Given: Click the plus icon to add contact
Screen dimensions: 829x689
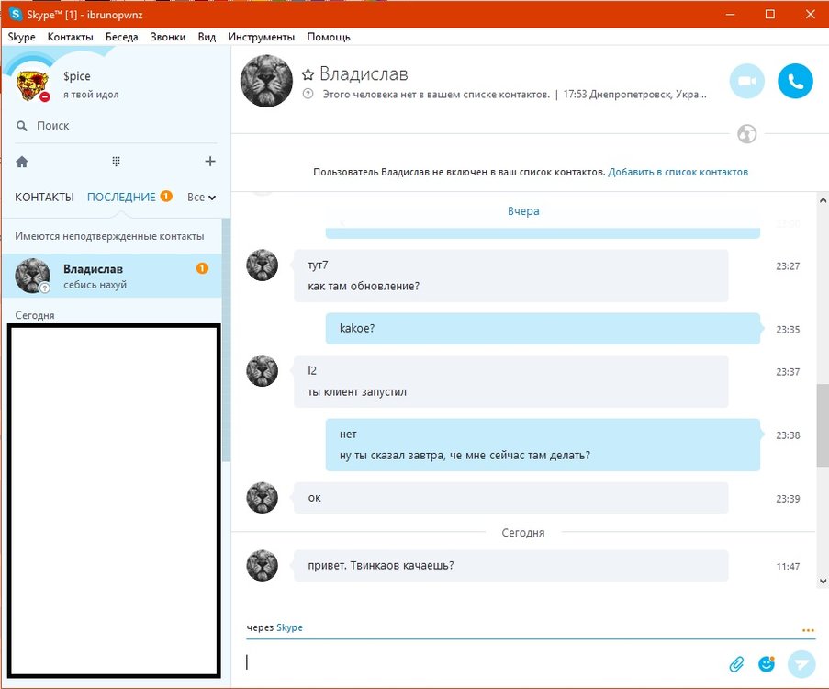Looking at the screenshot, I should [x=210, y=162].
